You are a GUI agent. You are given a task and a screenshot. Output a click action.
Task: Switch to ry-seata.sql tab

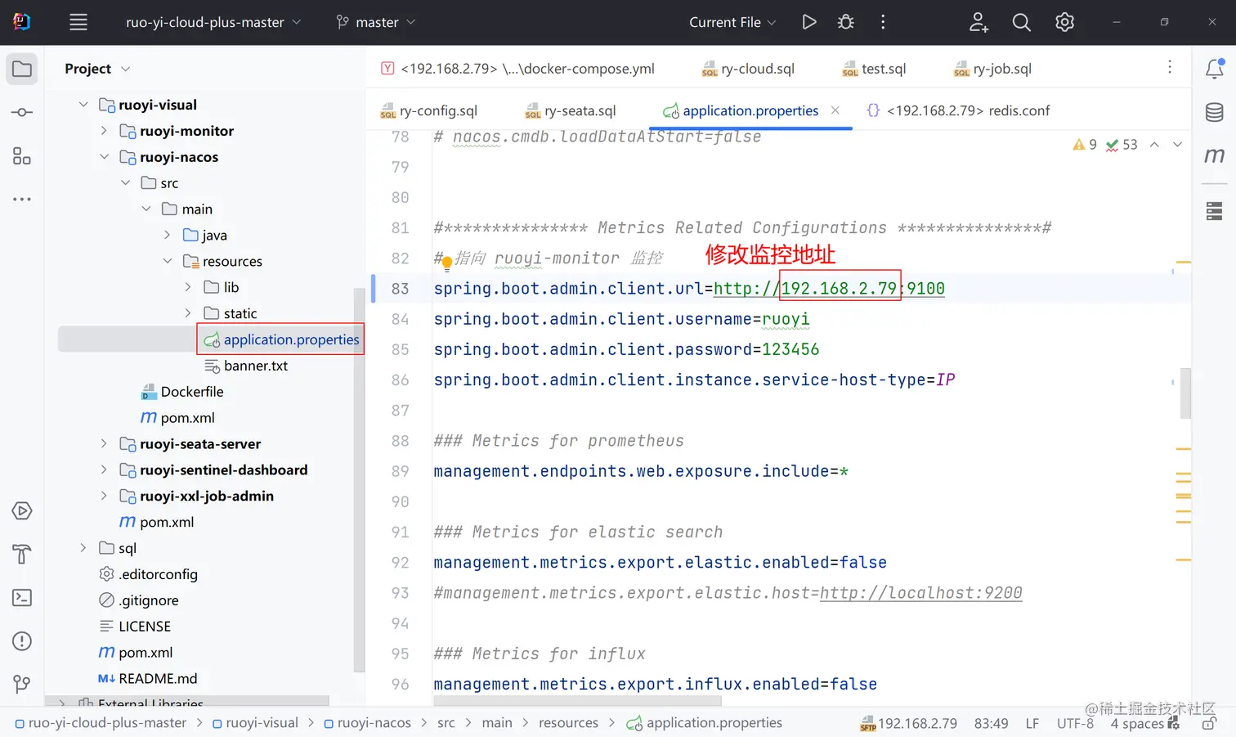click(x=571, y=110)
